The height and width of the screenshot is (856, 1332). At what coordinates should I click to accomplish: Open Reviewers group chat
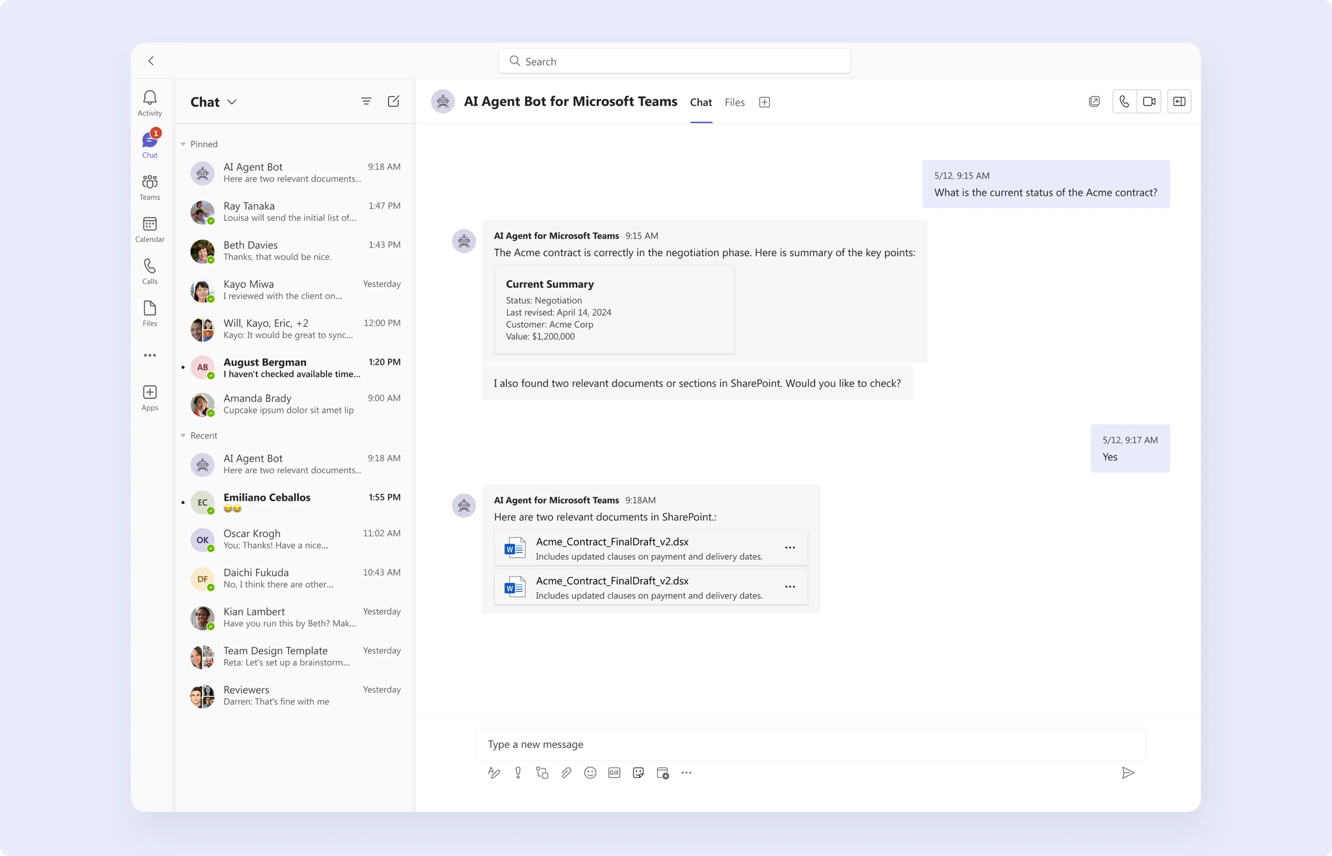[x=295, y=695]
